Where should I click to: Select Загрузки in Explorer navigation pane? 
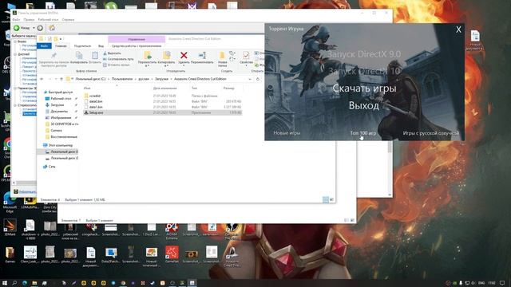click(57, 105)
